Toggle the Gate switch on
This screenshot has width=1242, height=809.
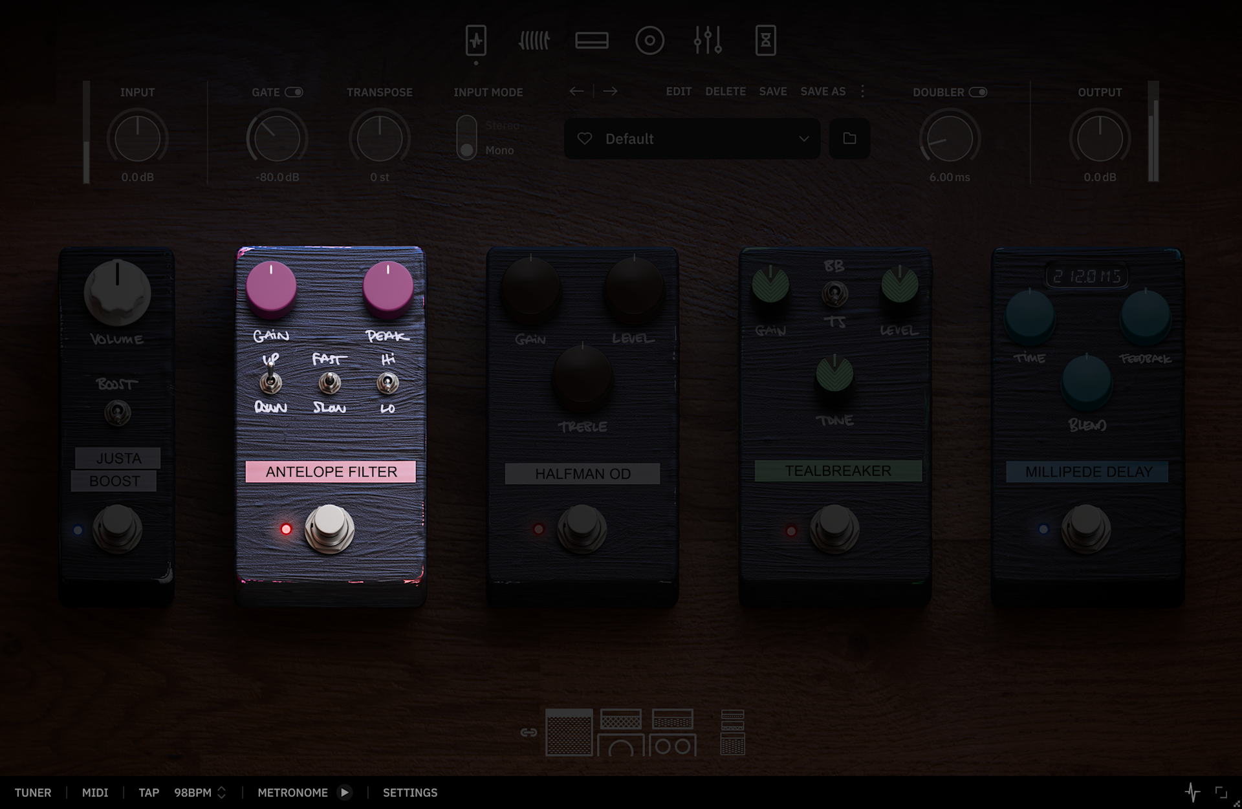click(x=294, y=92)
